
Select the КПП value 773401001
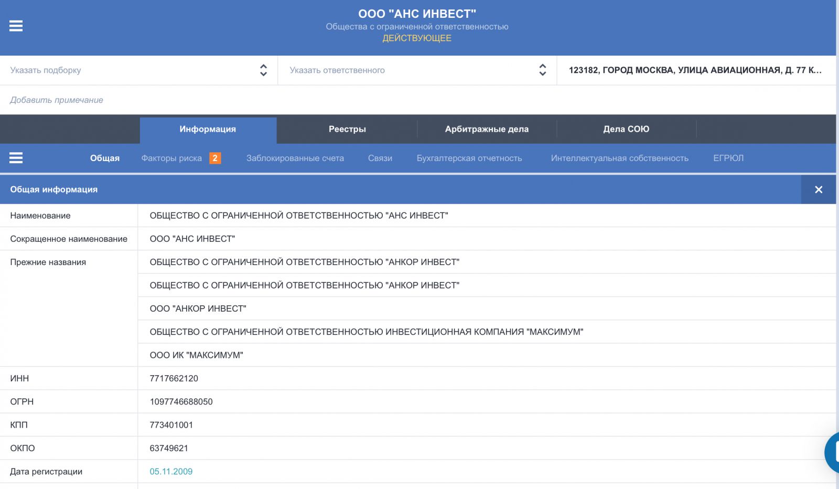click(171, 424)
